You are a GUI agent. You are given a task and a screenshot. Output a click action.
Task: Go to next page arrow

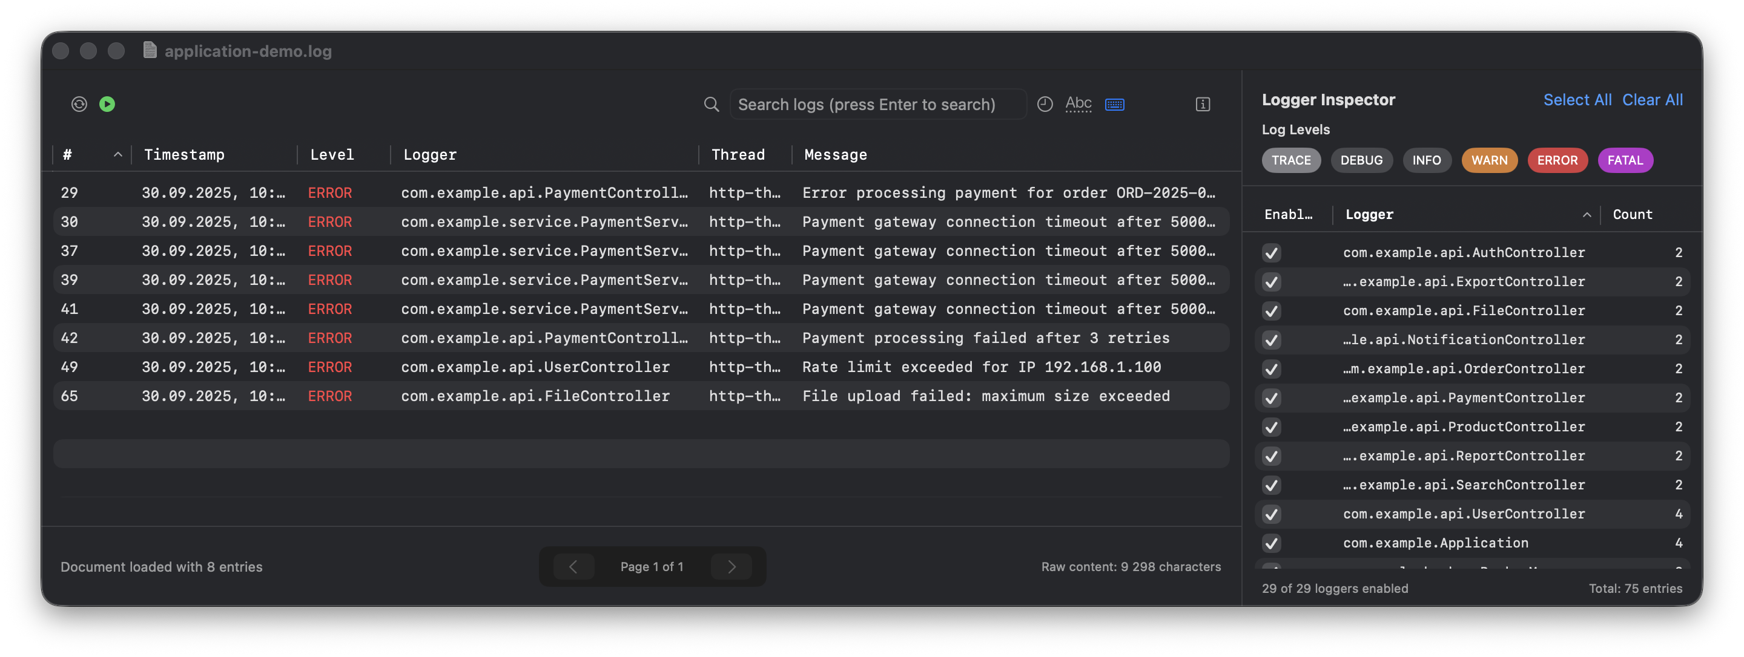click(x=731, y=567)
